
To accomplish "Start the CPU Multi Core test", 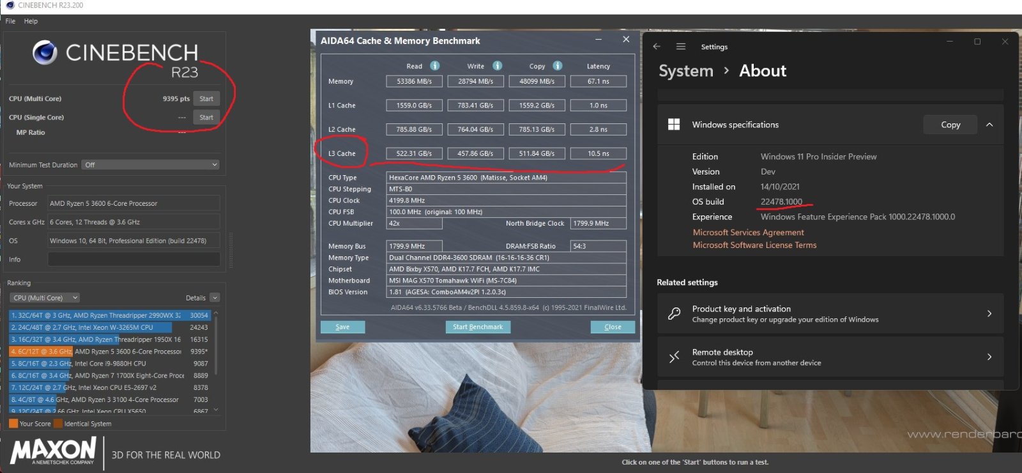I will pyautogui.click(x=206, y=98).
